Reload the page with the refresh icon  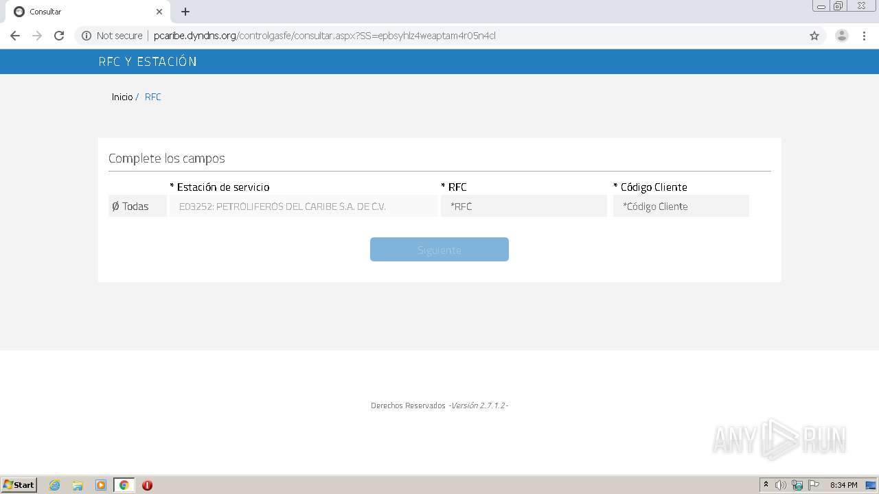coord(59,36)
